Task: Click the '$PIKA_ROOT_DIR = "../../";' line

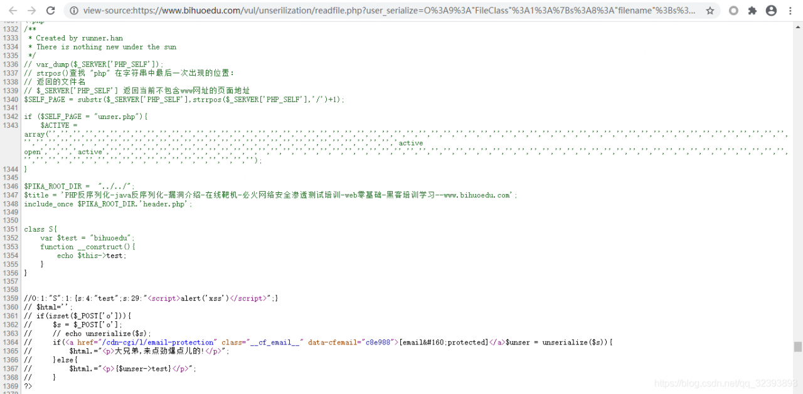Action: [x=80, y=186]
